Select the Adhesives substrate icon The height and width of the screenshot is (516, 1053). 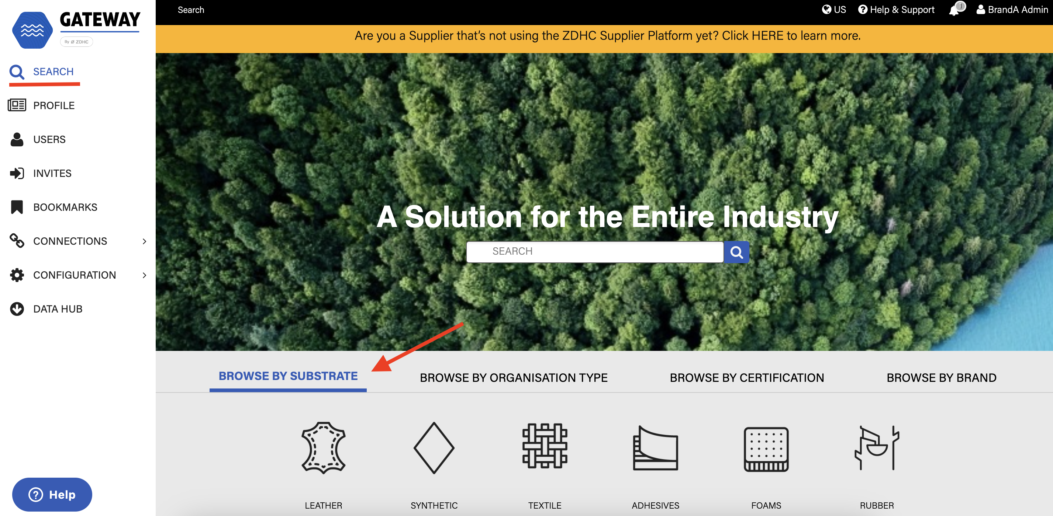(x=655, y=448)
